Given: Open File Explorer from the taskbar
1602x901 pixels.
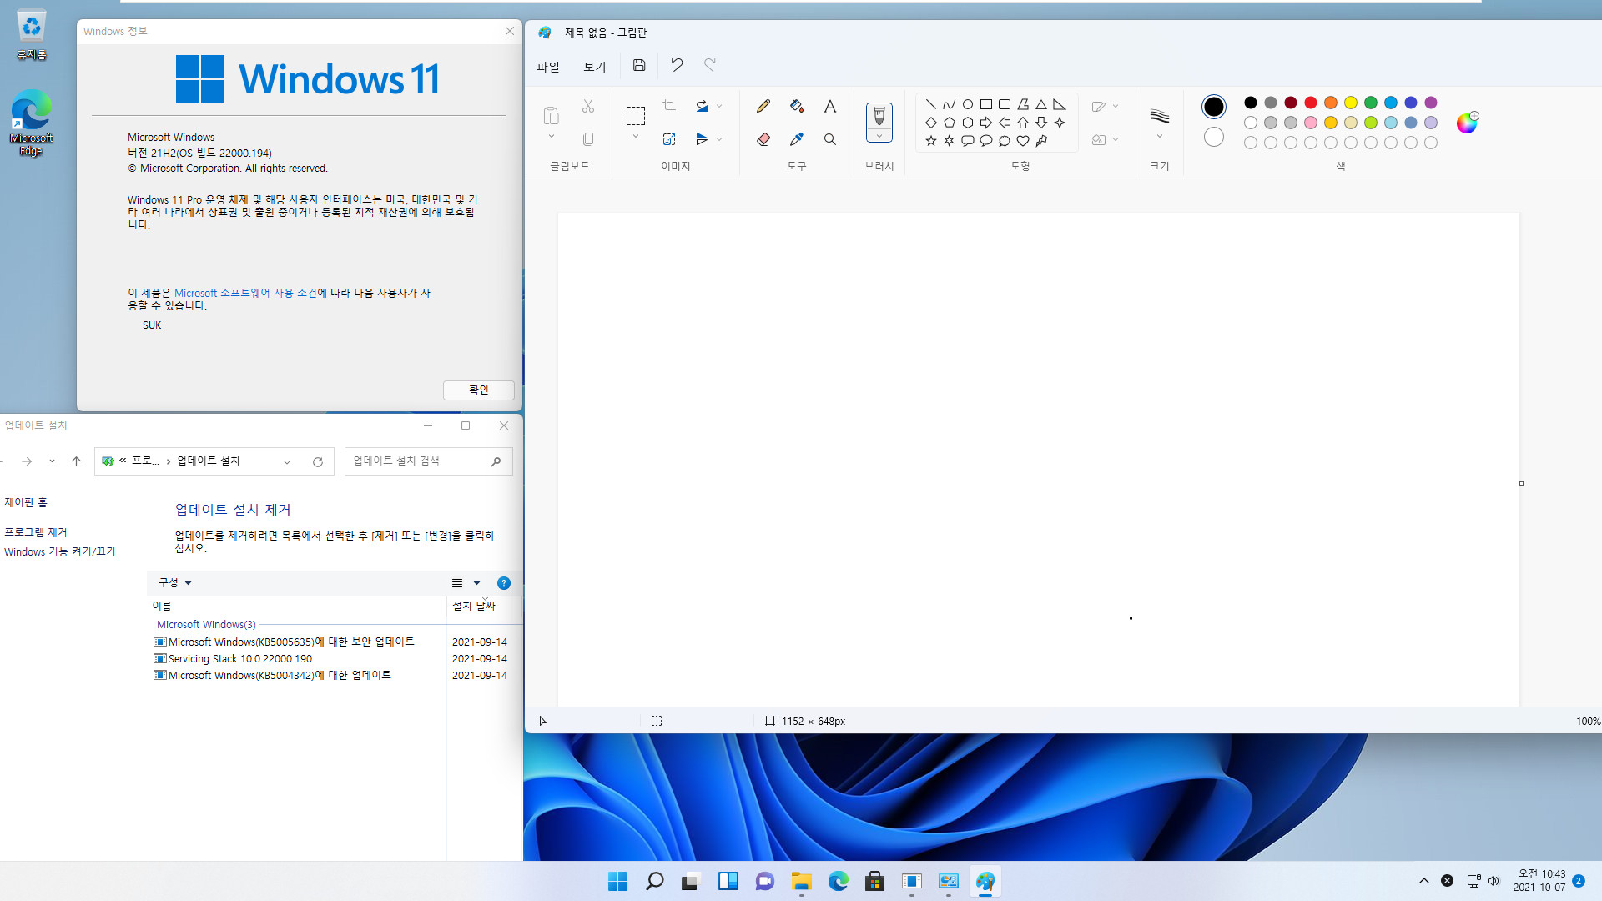Looking at the screenshot, I should [x=802, y=881].
